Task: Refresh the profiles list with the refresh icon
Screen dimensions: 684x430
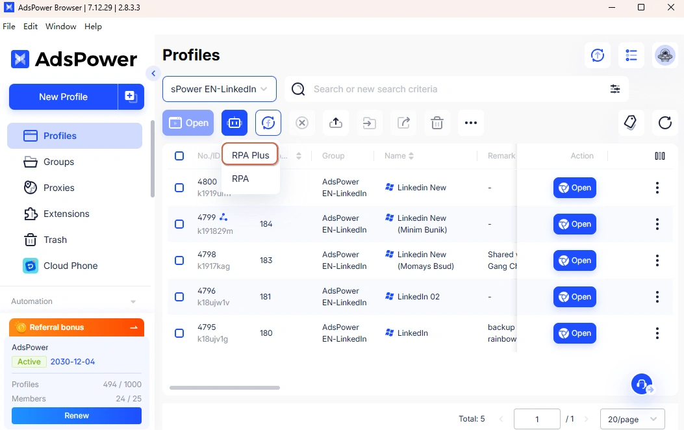Action: (665, 122)
